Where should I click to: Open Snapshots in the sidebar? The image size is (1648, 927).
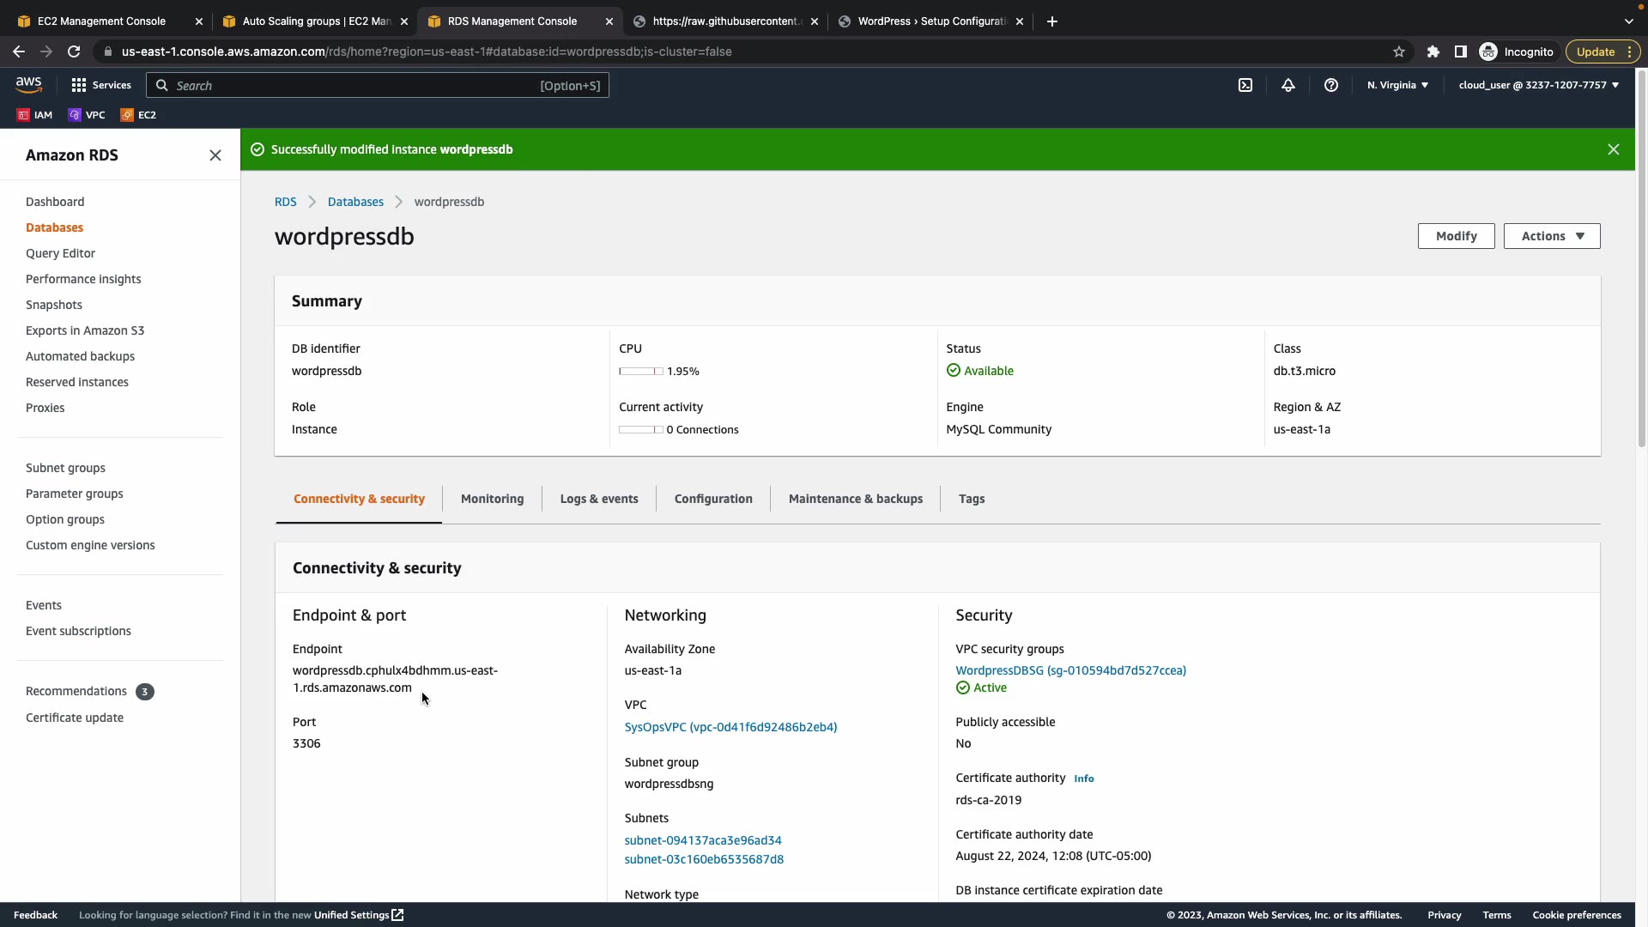[54, 305]
